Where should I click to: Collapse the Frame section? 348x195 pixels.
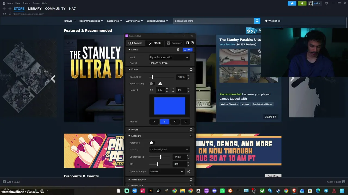pos(129,70)
